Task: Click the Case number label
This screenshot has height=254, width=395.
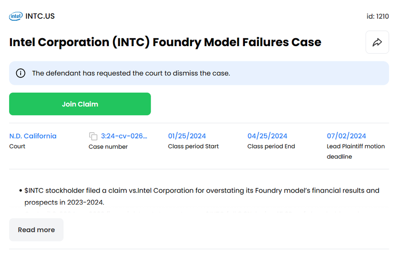Action: click(108, 147)
